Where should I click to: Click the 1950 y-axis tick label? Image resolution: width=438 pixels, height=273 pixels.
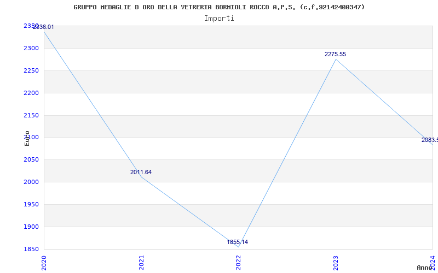(x=31, y=204)
